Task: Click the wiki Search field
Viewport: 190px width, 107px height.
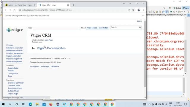Action: click(124, 27)
